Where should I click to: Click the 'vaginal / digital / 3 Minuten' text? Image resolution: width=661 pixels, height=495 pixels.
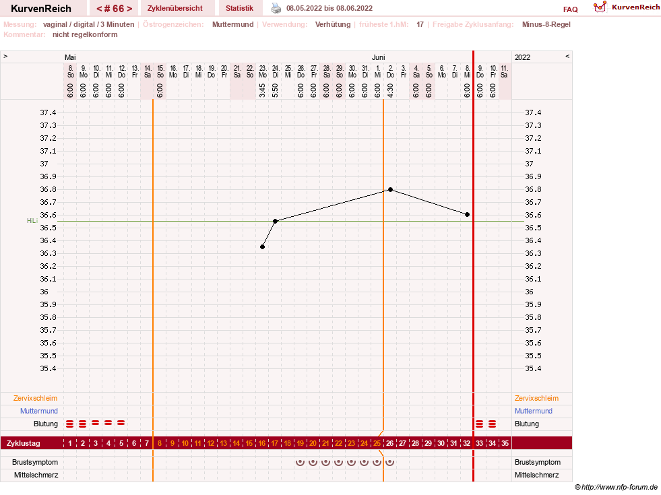point(88,24)
